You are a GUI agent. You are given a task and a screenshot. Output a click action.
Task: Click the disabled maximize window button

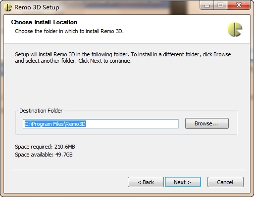coord(220,5)
